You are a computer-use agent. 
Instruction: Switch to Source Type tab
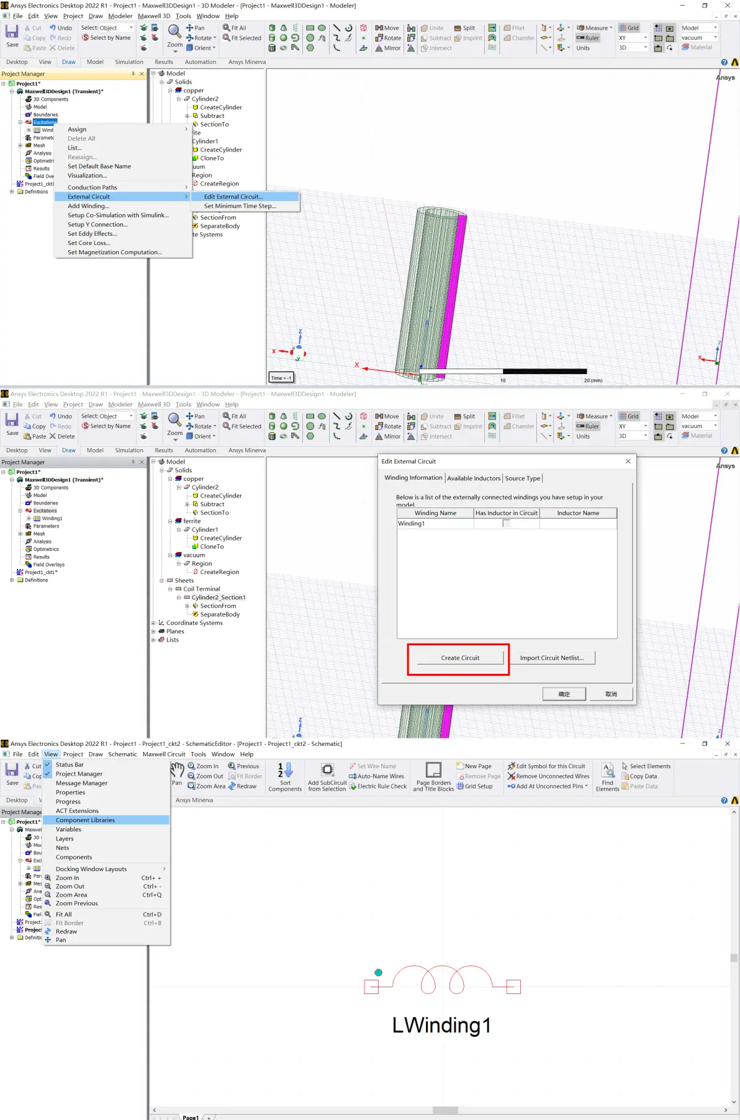tap(522, 478)
